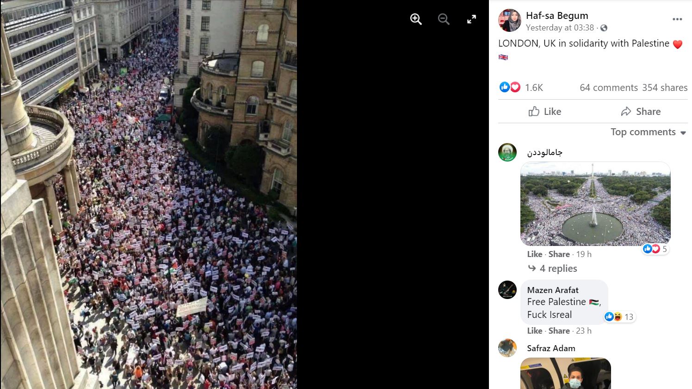This screenshot has width=692, height=389.
Task: Open Haf-sa Begum's profile picture
Action: point(509,20)
